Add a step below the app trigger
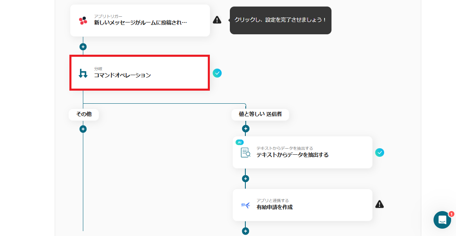 pyautogui.click(x=83, y=47)
